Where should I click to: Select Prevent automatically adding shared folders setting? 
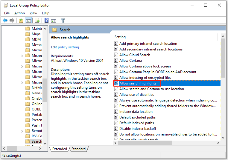(x=168, y=106)
